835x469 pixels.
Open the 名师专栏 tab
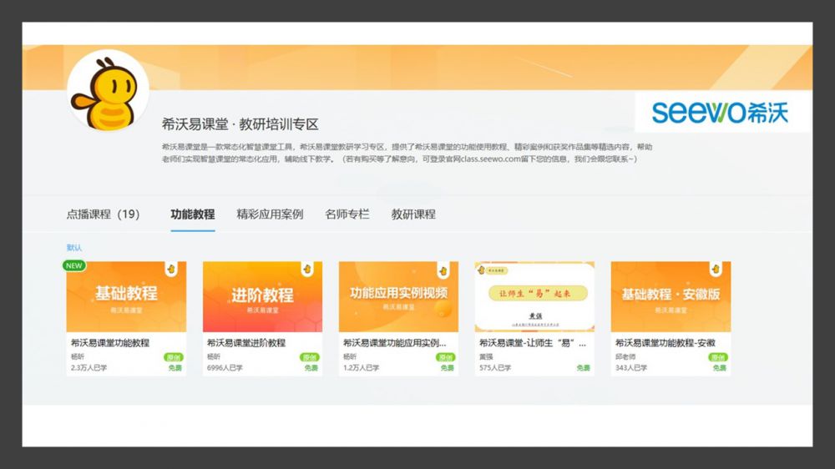tap(347, 214)
